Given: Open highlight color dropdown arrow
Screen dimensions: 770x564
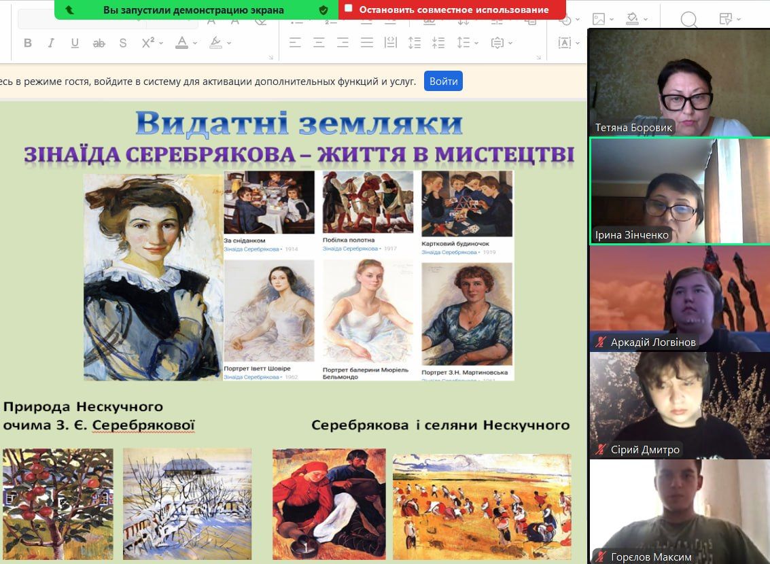Looking at the screenshot, I should coord(229,43).
